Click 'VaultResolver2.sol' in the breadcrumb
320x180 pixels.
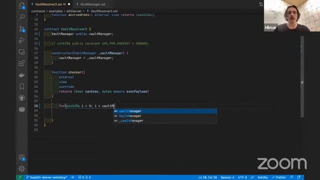pyautogui.click(x=104, y=11)
